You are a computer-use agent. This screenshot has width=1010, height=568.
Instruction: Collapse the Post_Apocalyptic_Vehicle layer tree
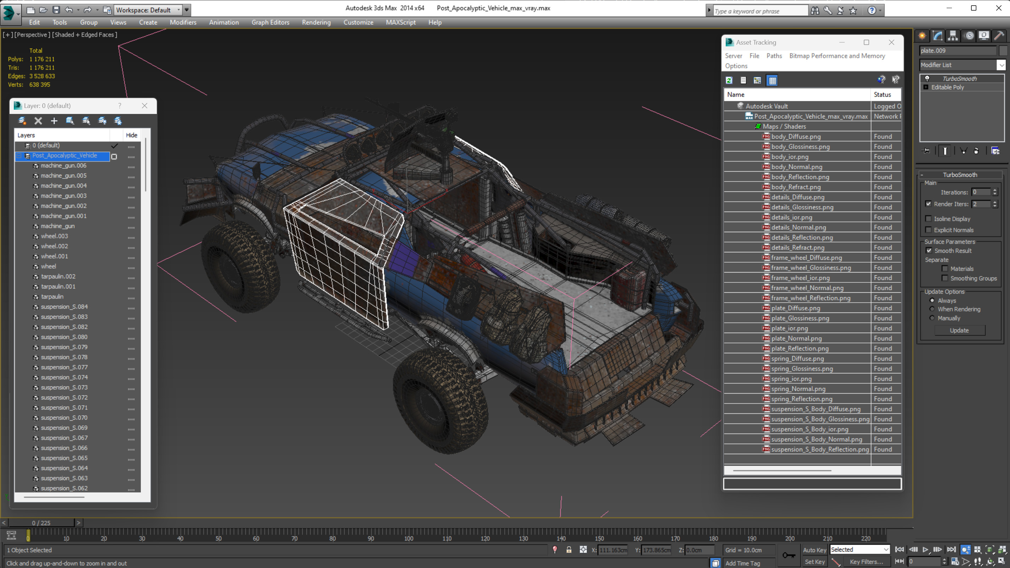point(19,156)
